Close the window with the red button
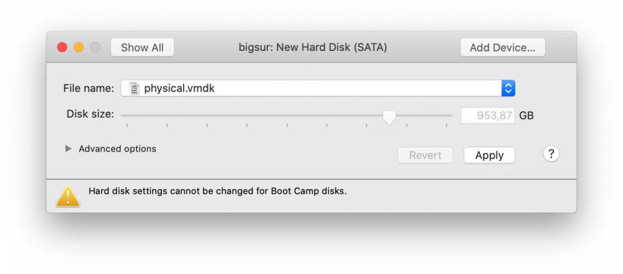623x274 pixels. coord(62,47)
